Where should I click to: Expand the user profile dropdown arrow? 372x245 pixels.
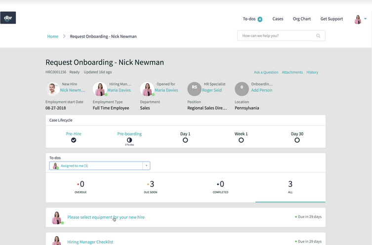(x=366, y=19)
